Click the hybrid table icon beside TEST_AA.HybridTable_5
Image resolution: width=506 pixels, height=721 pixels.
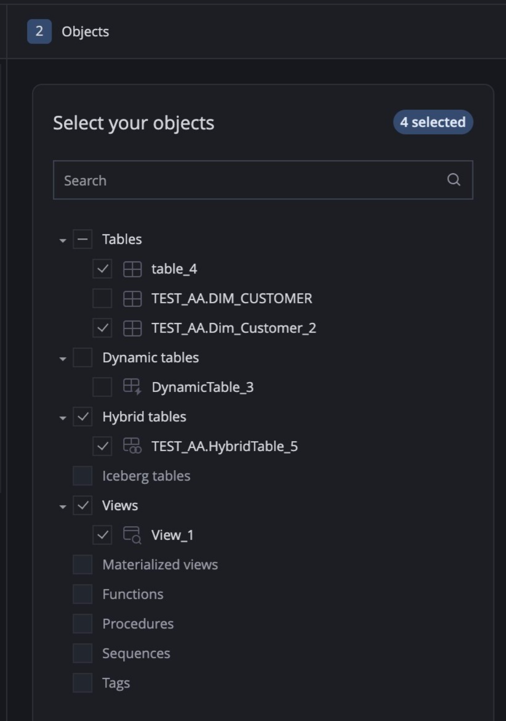pos(133,446)
